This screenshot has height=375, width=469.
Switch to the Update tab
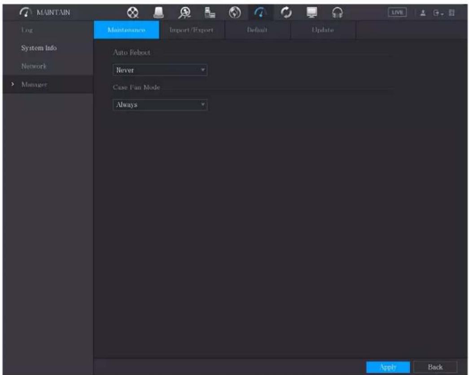click(323, 30)
